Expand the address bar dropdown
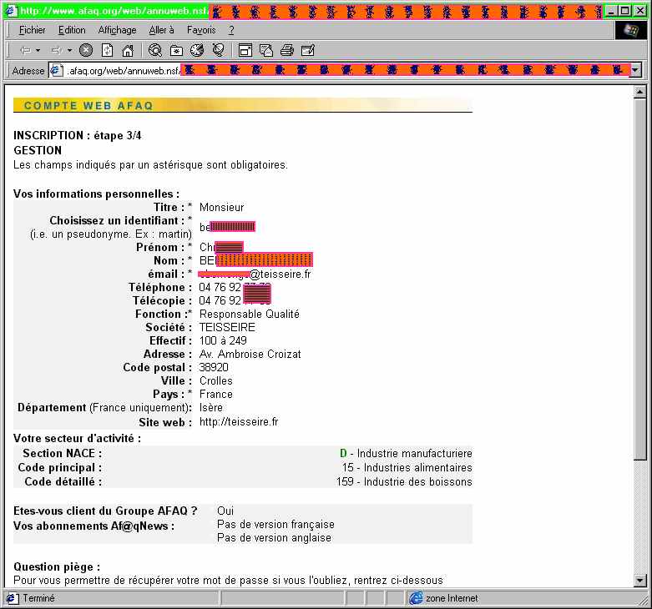The height and width of the screenshot is (609, 652). (x=634, y=70)
